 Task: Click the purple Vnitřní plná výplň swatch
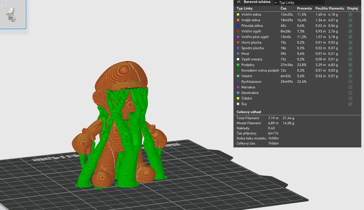[238, 37]
